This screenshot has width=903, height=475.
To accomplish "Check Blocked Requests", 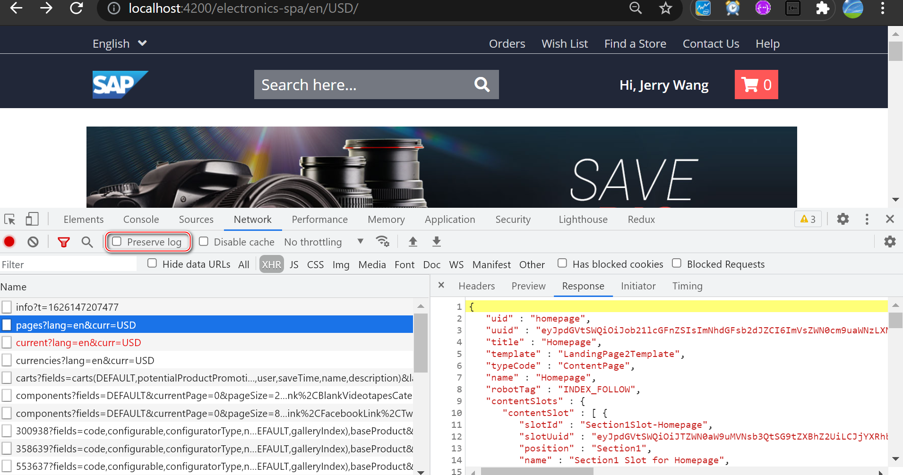I will click(x=677, y=263).
